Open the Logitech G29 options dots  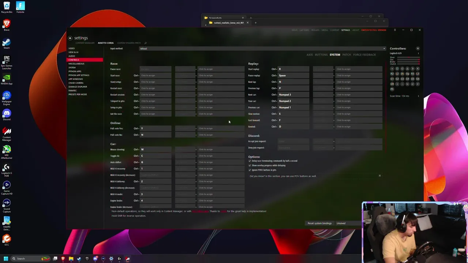tap(418, 53)
